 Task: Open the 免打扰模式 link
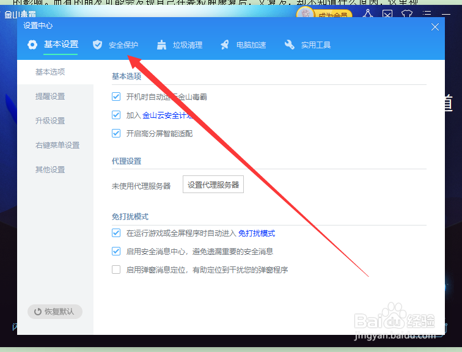[256, 233]
